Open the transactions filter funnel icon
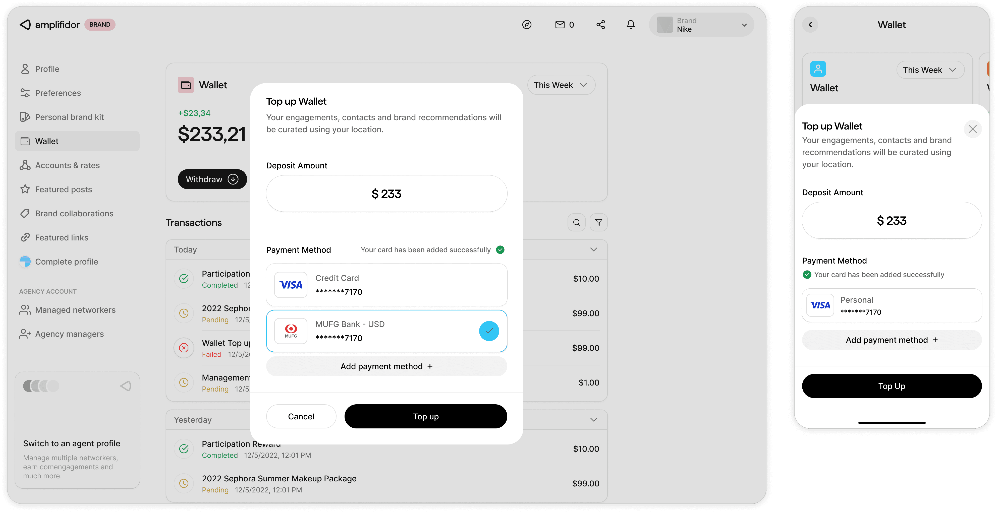997x512 pixels. point(598,222)
